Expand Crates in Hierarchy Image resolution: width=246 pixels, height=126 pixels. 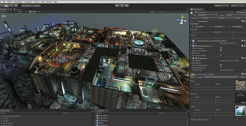(2, 118)
